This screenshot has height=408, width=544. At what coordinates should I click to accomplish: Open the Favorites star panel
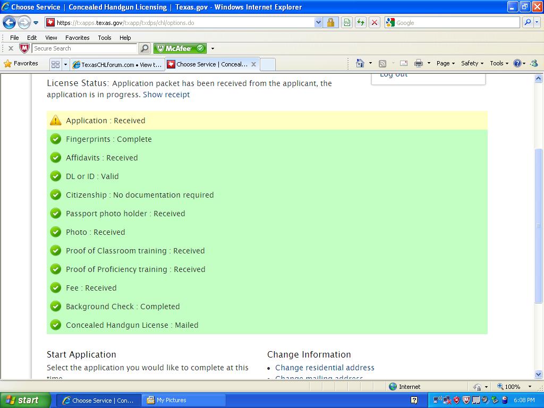(21, 63)
